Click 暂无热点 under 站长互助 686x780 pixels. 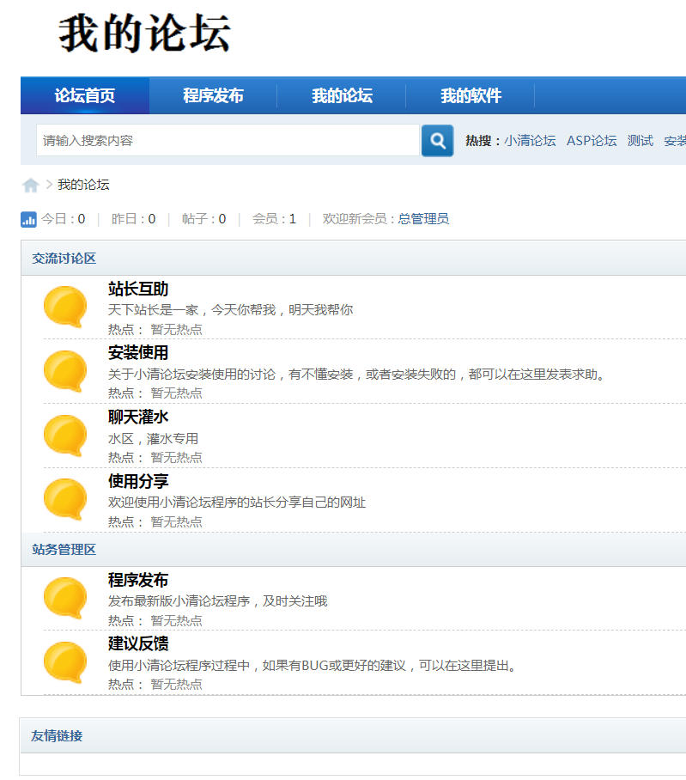click(x=177, y=330)
